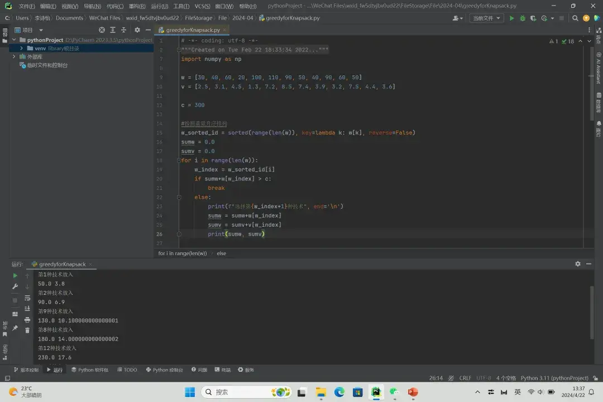This screenshot has width=603, height=402.
Task: Click the editor vertical scrollbar
Action: point(592,84)
